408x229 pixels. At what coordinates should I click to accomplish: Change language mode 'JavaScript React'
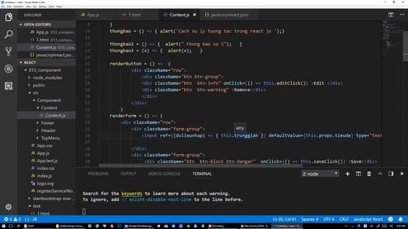368,219
